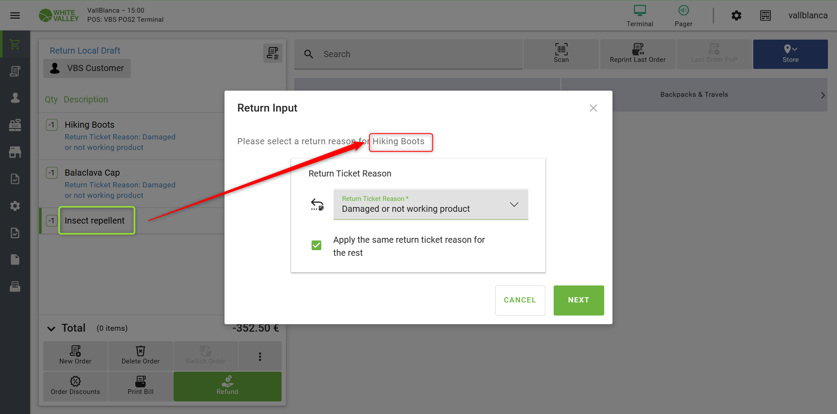837x414 pixels.
Task: Toggle the Hiking Boots quantity box
Action: [52, 125]
